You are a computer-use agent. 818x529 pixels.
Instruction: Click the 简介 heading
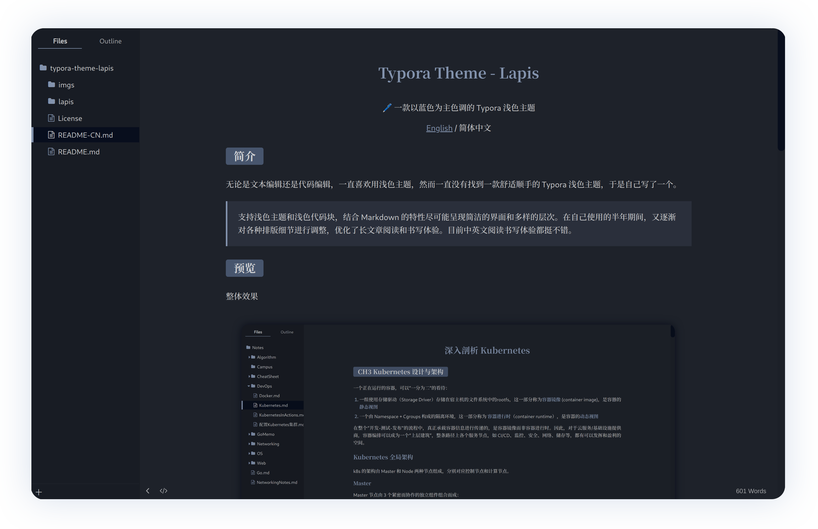244,156
